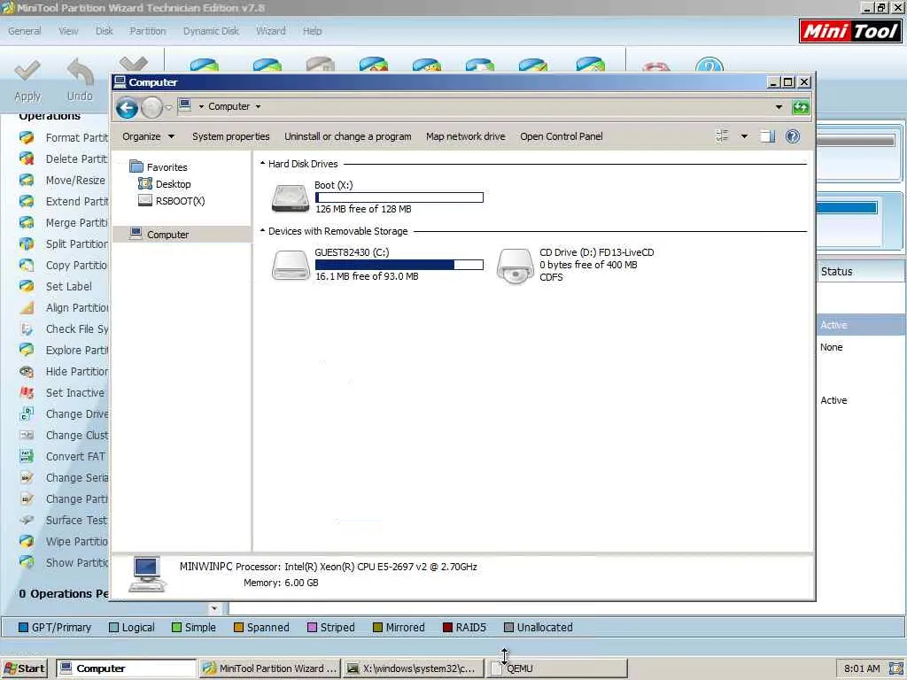Viewport: 907px width, 680px height.
Task: Select the Boot (X:) hard disk drive
Action: click(377, 197)
